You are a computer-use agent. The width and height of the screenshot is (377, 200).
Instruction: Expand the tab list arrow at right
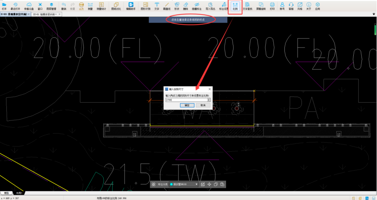click(x=374, y=14)
